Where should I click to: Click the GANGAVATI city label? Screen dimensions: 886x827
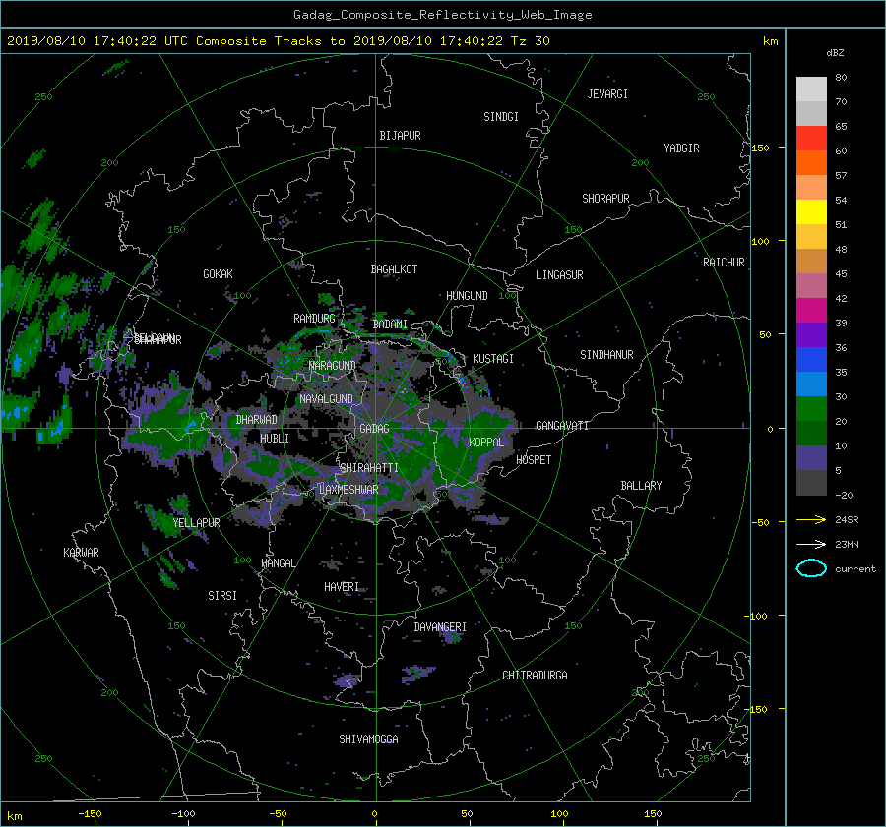(562, 426)
